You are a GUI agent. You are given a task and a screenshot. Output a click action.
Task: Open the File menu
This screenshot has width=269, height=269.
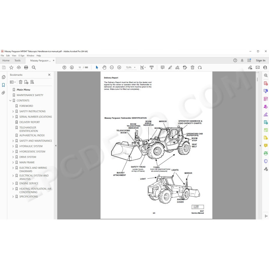(2, 56)
